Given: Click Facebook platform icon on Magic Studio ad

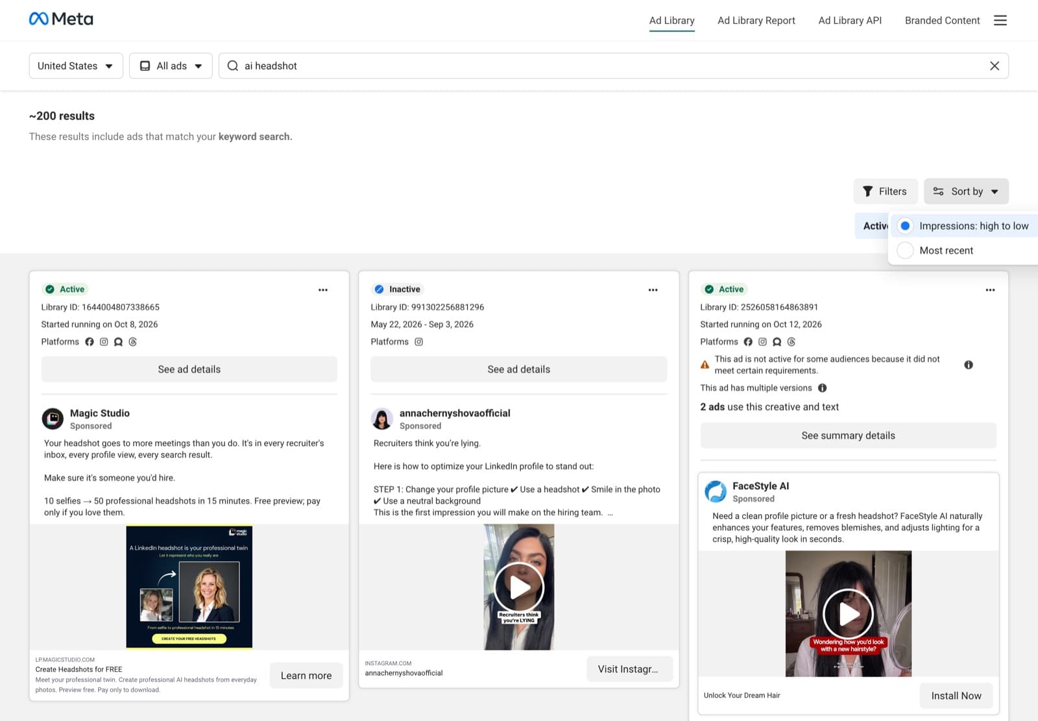Looking at the screenshot, I should click(90, 342).
